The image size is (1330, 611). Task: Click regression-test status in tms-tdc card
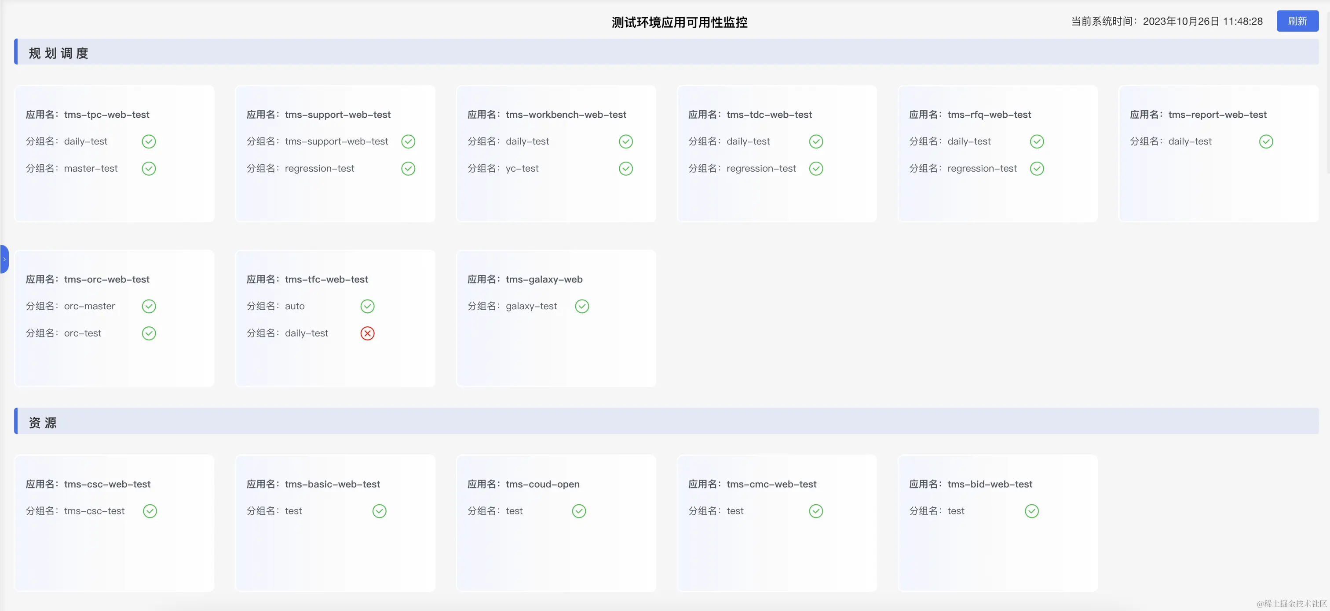pos(816,169)
